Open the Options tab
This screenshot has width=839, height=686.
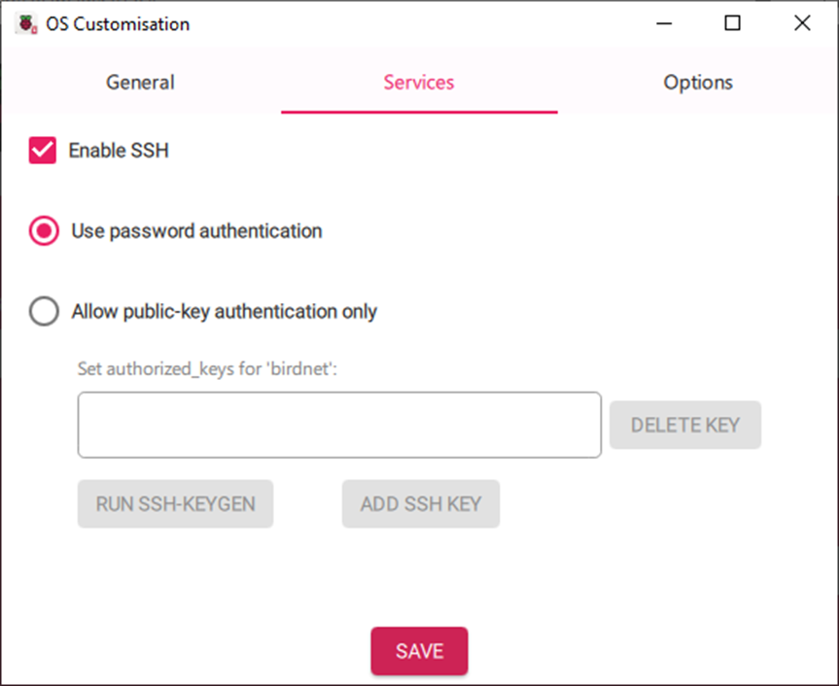[x=698, y=83]
